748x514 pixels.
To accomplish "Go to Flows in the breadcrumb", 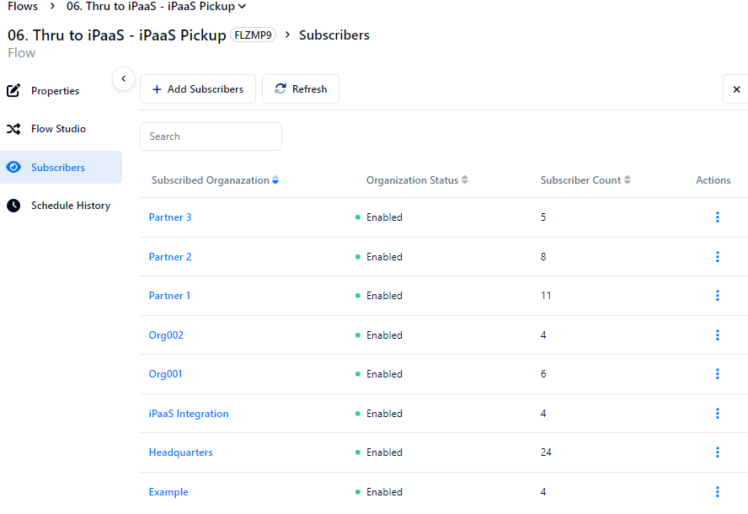I will point(23,7).
